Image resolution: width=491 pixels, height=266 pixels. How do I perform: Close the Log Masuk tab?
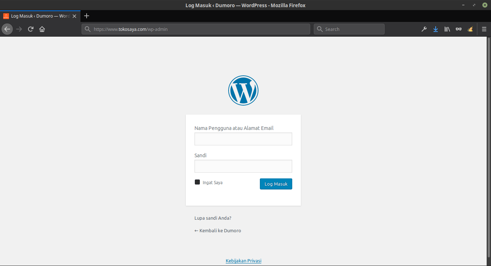74,16
